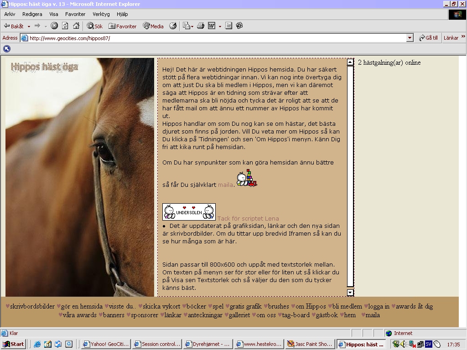
Task: Go to the Home page icon
Action: (x=76, y=26)
